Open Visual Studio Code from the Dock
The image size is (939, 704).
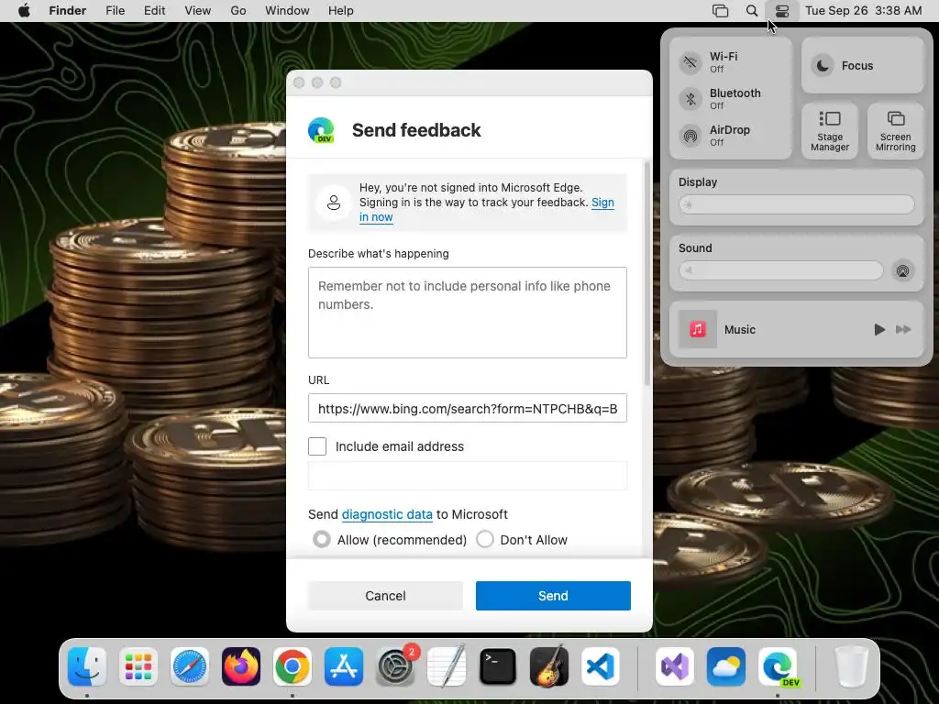tap(601, 666)
